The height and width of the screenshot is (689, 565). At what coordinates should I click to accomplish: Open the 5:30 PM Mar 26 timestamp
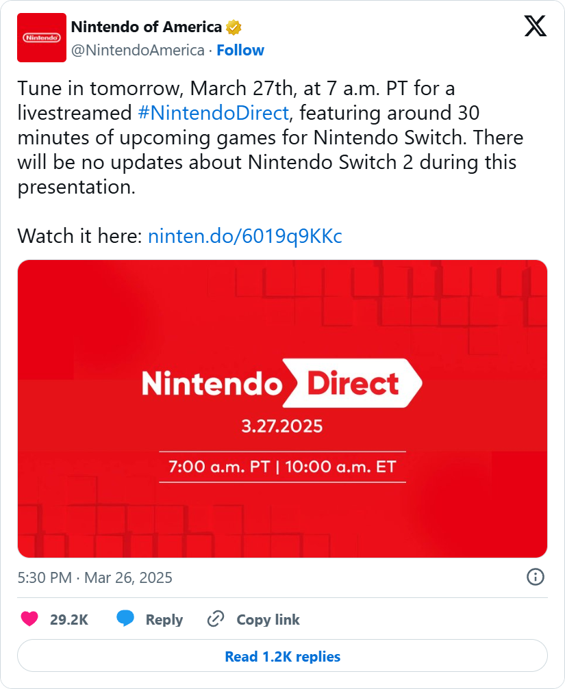click(x=95, y=577)
